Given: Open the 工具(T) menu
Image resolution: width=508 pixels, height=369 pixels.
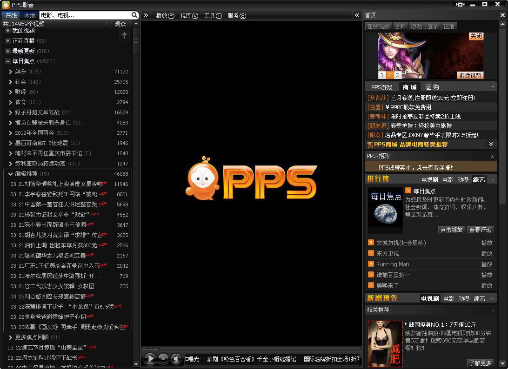Looking at the screenshot, I should [213, 15].
